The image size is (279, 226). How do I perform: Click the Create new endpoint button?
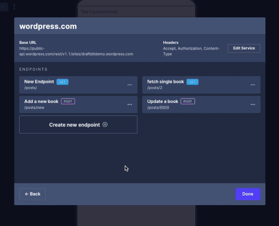pos(78,125)
